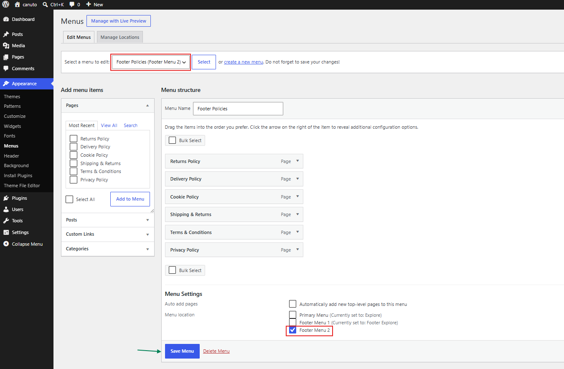Click the Delete Menu link
Viewport: 564px width, 369px height.
click(216, 351)
